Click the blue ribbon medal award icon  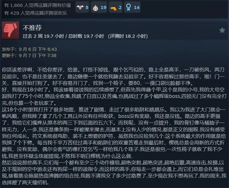point(129,7)
